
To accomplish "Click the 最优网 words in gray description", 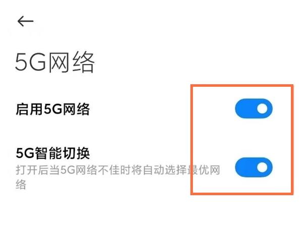I will tap(204, 170).
